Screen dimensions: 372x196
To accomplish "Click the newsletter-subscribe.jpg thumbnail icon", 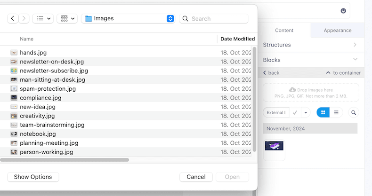I will (x=14, y=71).
